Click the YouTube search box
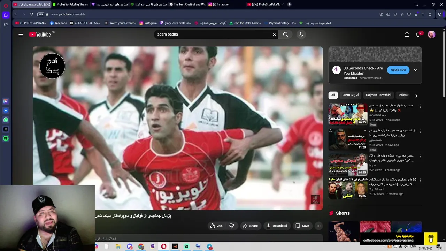 pos(212,35)
